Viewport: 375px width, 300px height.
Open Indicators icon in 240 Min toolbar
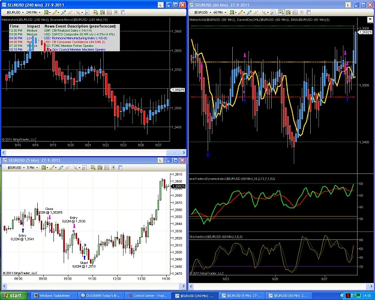[x=109, y=12]
